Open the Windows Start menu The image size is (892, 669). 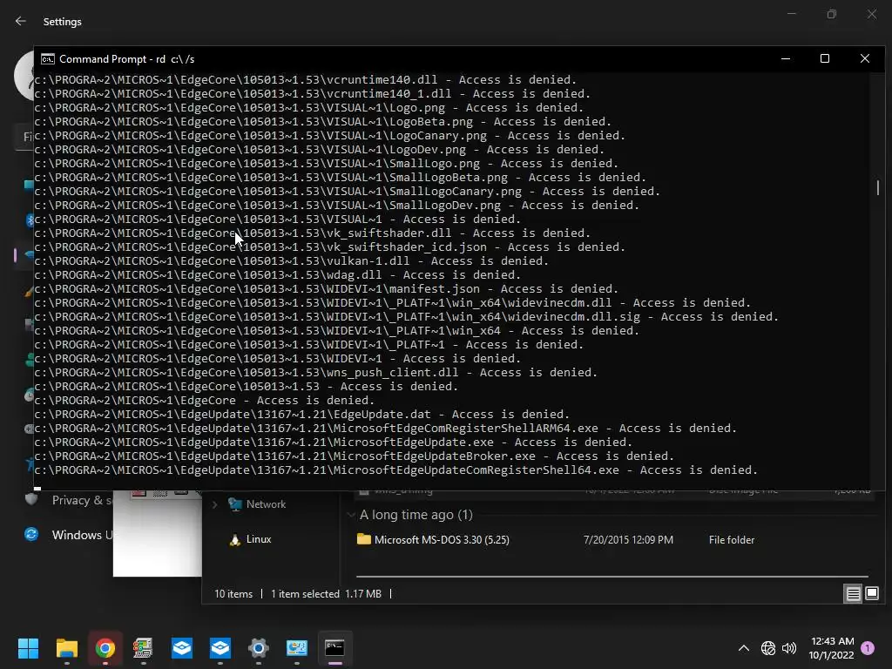tap(28, 648)
